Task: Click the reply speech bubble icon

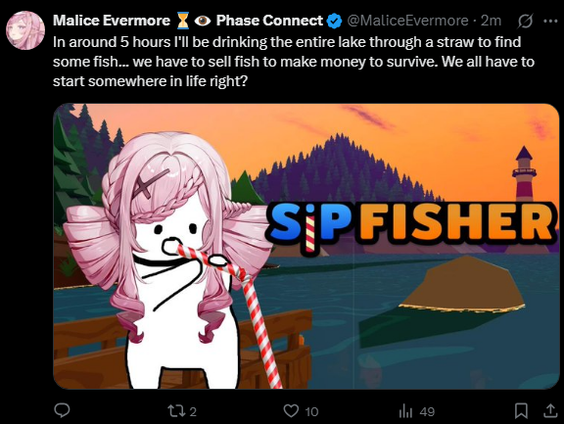Action: pos(62,410)
